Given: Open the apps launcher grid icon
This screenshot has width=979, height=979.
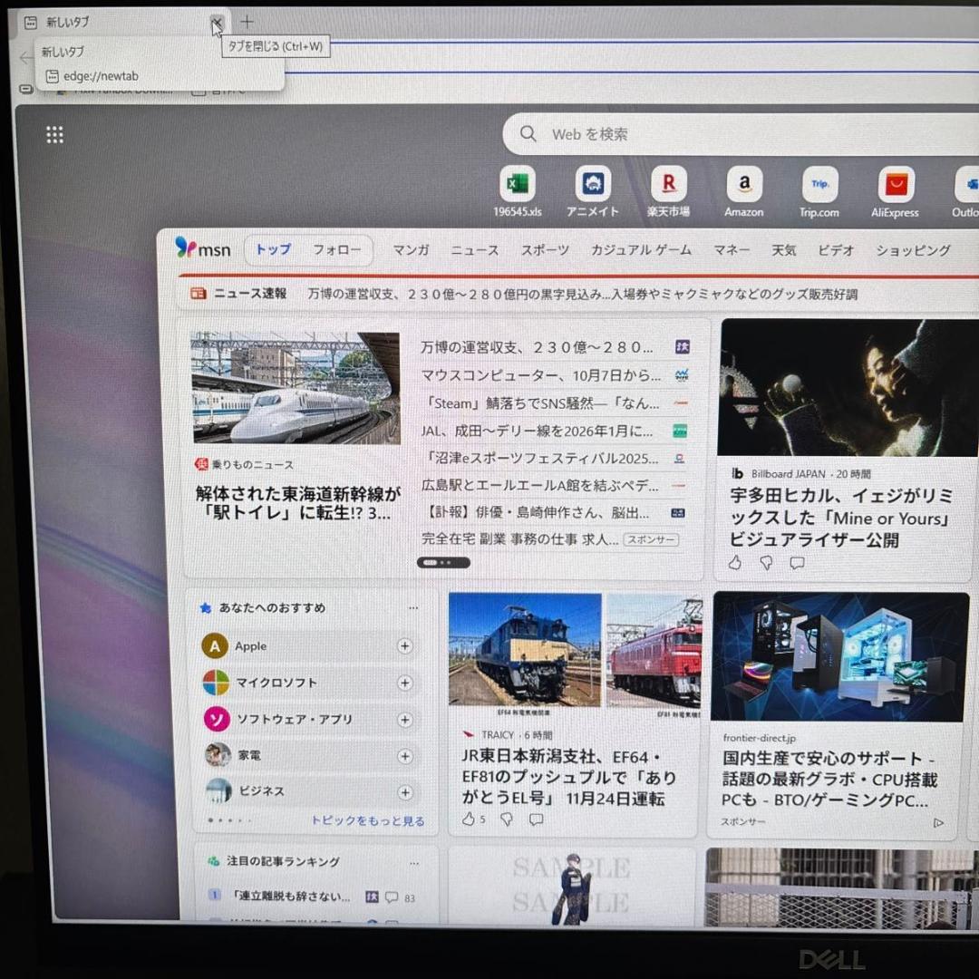Looking at the screenshot, I should [54, 134].
